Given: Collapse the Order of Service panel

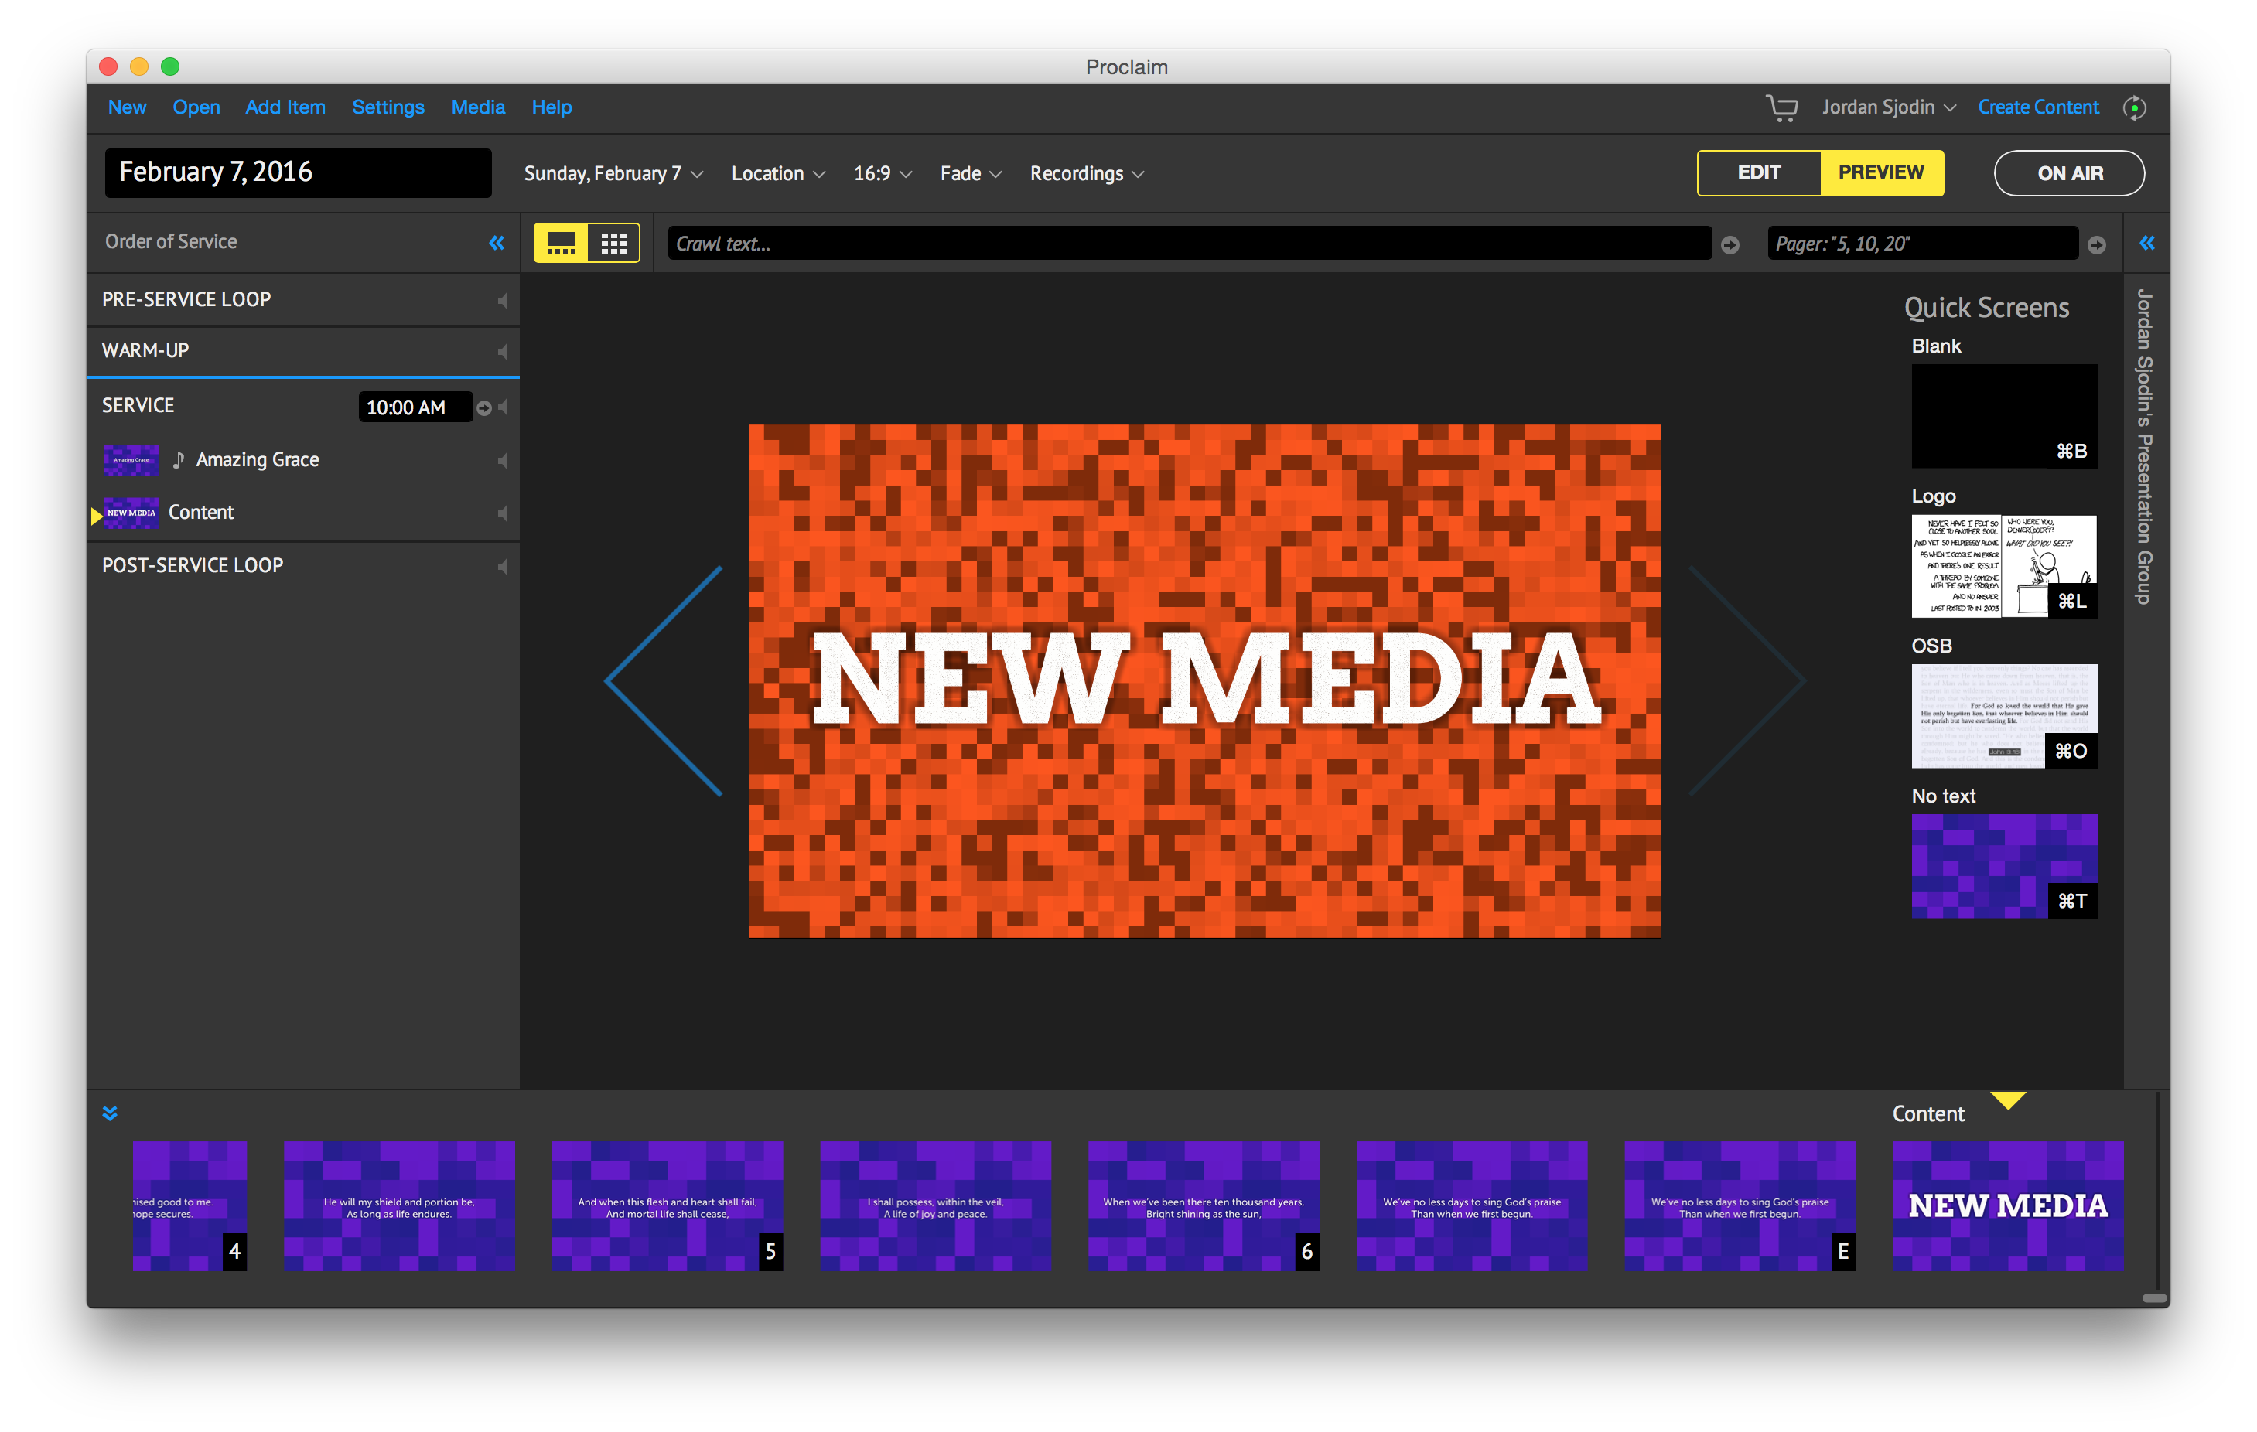Looking at the screenshot, I should click(x=497, y=243).
